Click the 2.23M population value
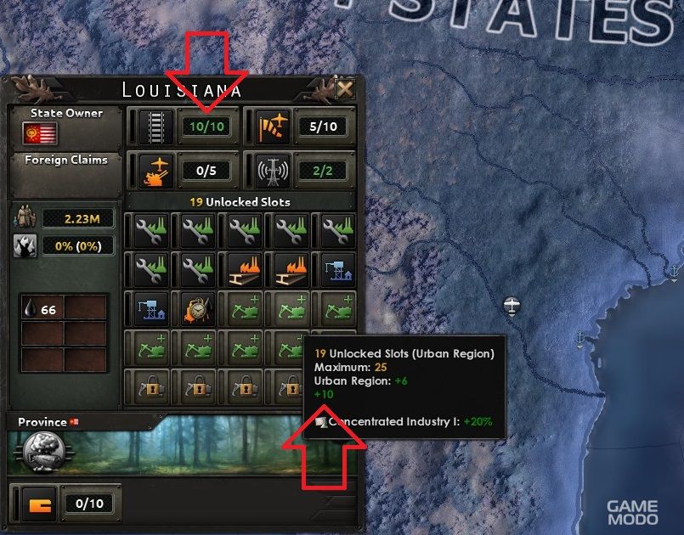This screenshot has height=535, width=684. click(x=78, y=218)
